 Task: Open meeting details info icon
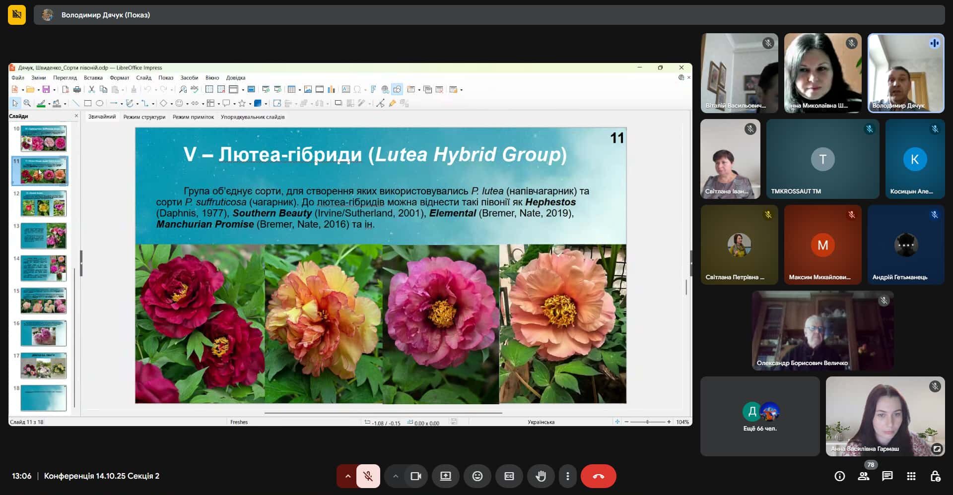(x=839, y=476)
